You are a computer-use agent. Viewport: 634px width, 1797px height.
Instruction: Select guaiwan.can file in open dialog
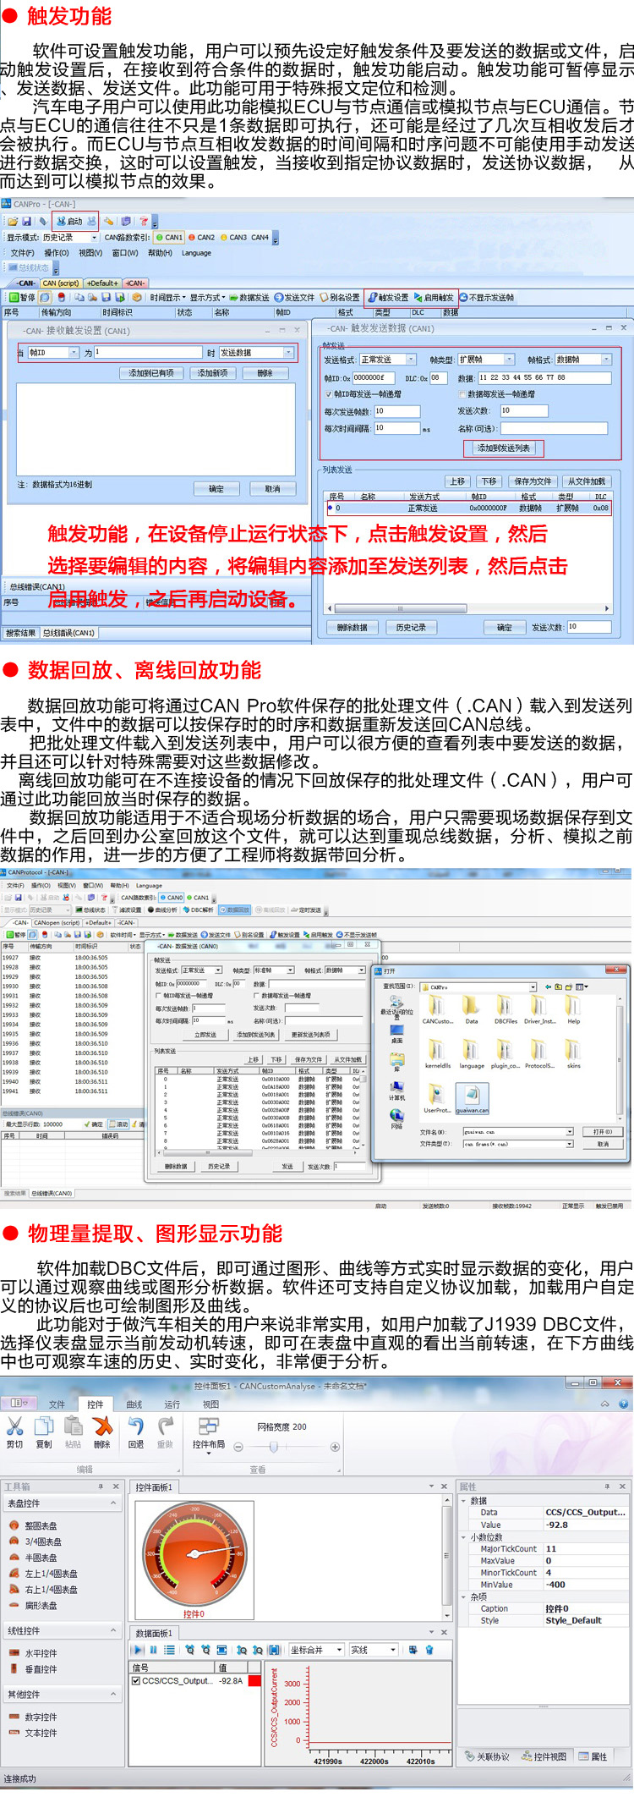point(473,1100)
